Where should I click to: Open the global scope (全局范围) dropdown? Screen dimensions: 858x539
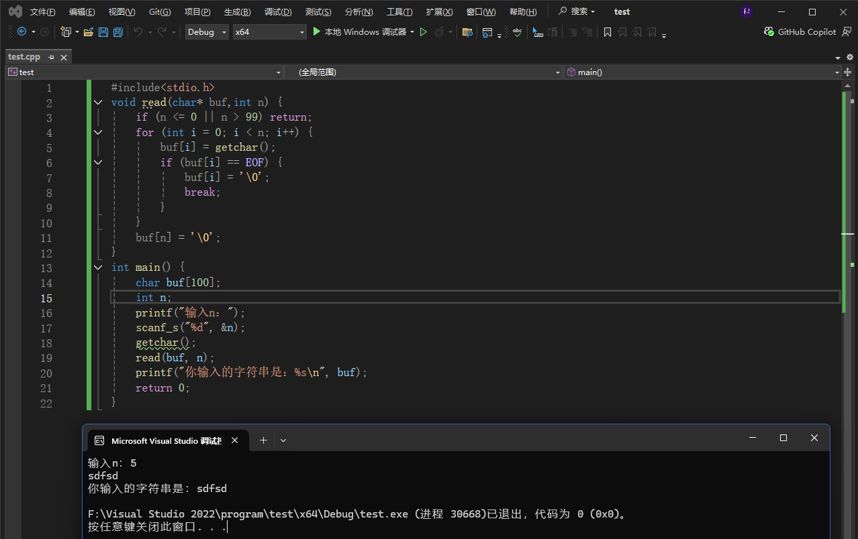click(425, 72)
